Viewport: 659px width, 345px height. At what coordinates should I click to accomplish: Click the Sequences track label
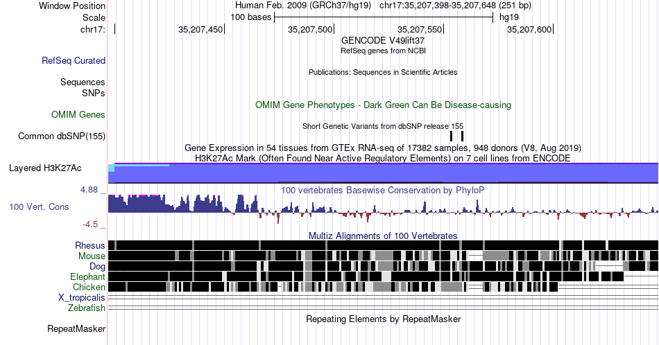tap(83, 82)
